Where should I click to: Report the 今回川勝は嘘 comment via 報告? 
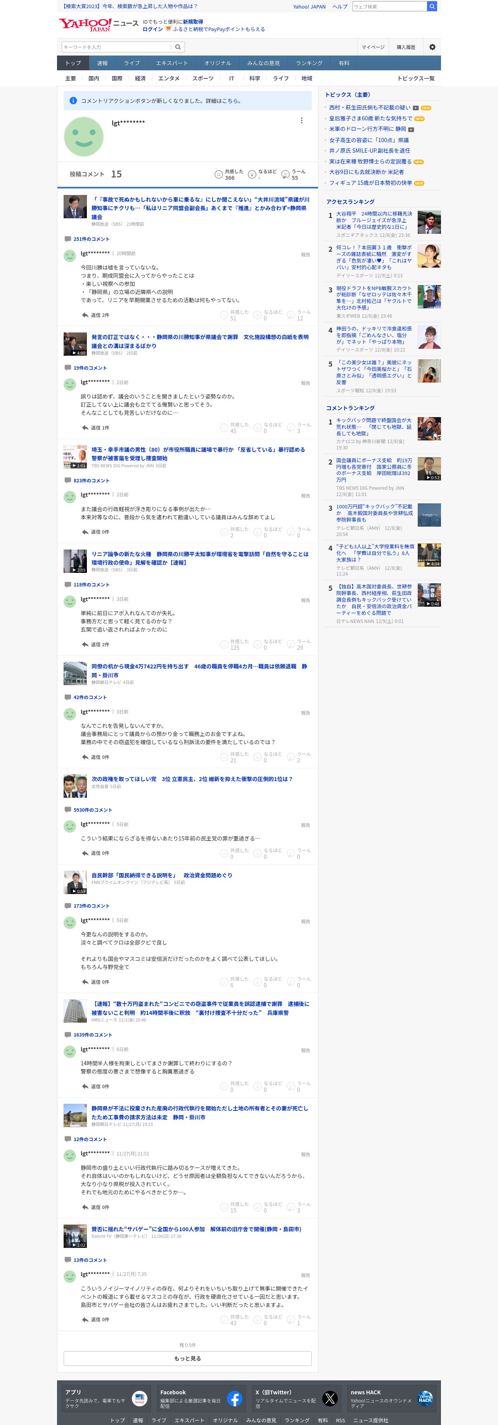pos(306,254)
